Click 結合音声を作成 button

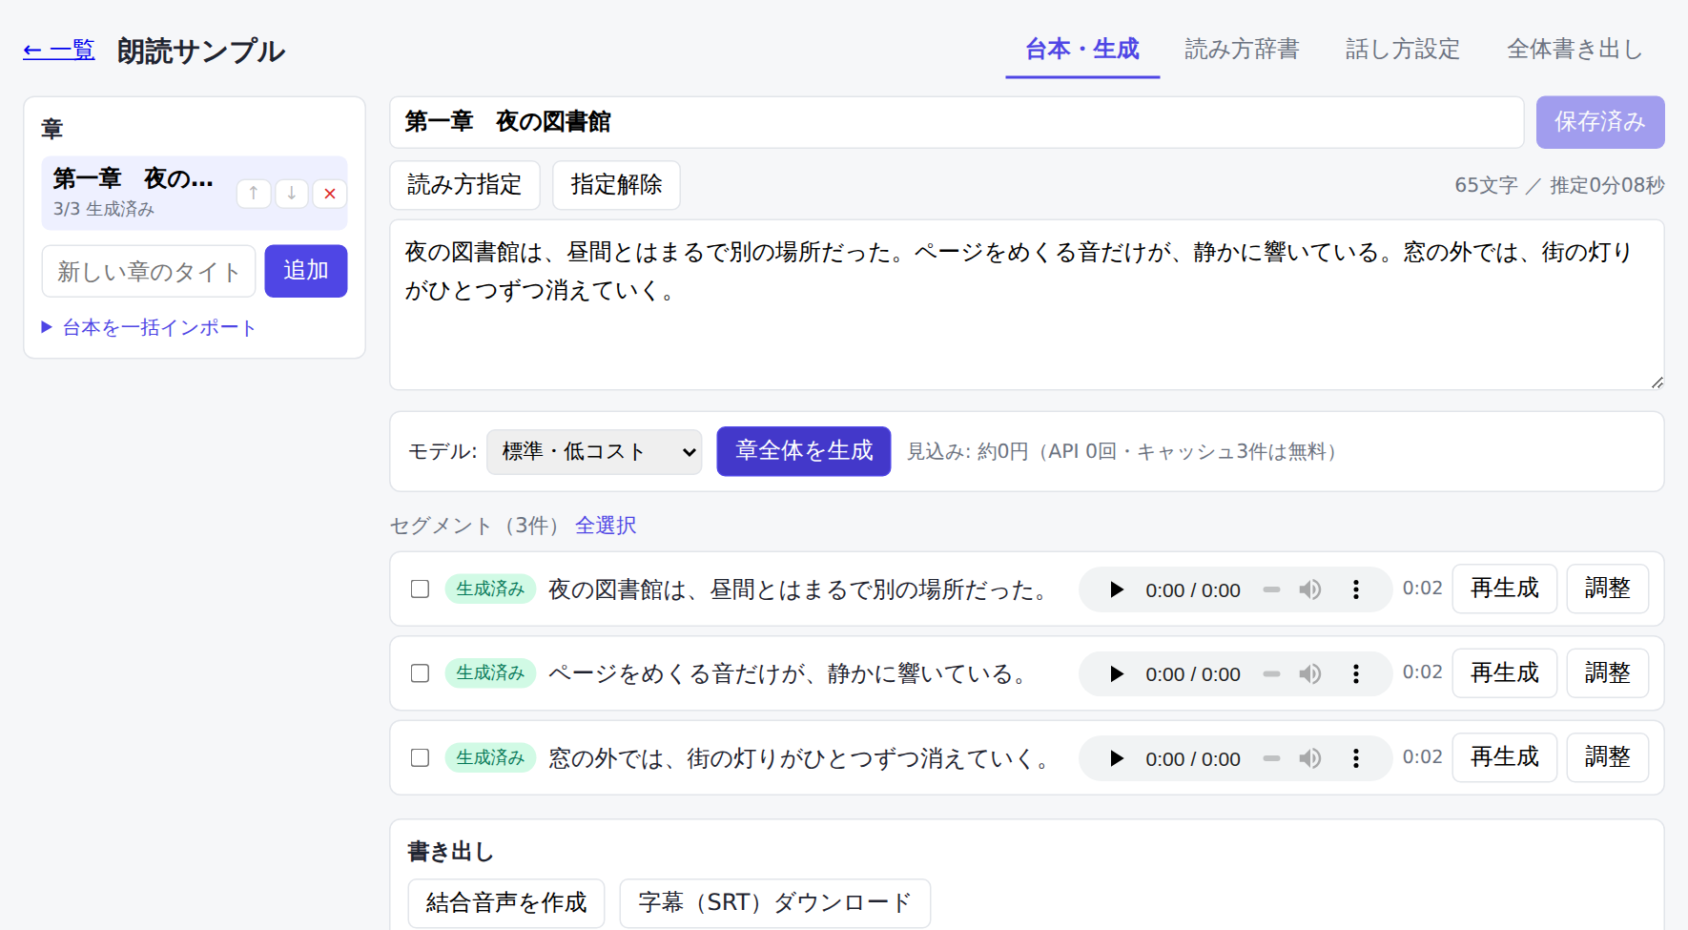[506, 903]
